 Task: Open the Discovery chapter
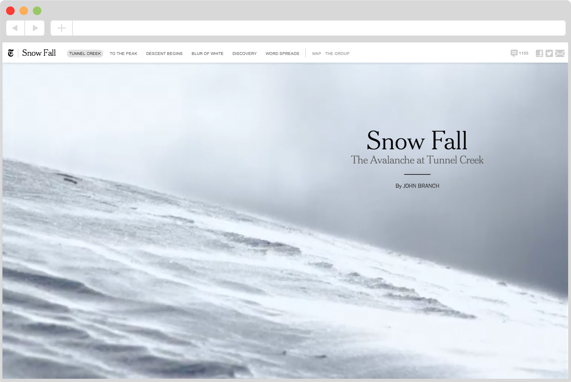coord(244,53)
